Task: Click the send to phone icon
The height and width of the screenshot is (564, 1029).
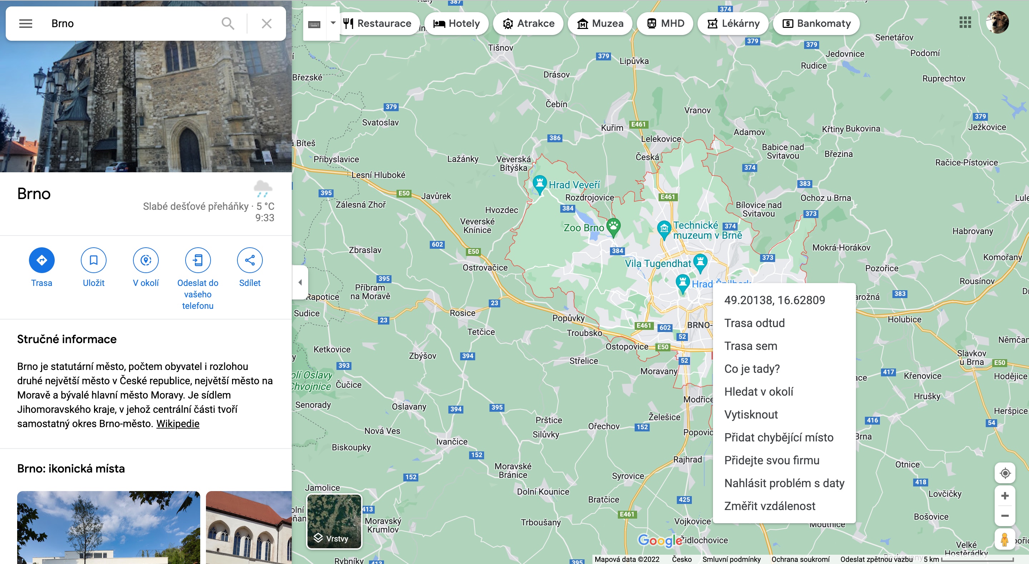Action: [x=198, y=260]
